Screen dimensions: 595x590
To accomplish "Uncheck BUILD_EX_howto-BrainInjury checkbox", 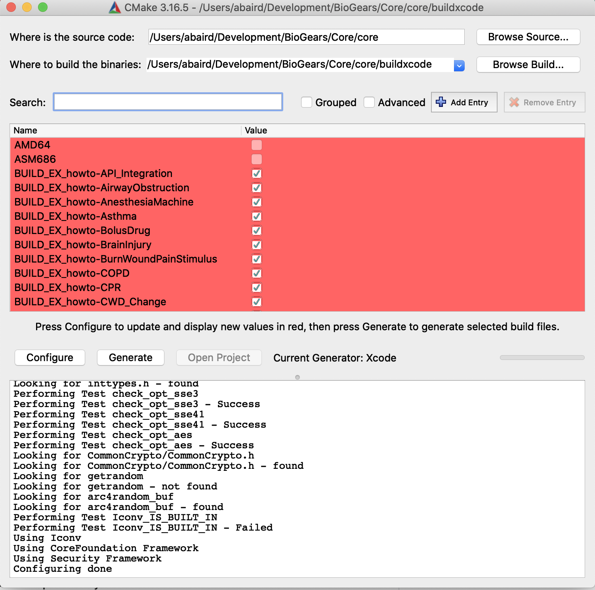I will click(257, 245).
